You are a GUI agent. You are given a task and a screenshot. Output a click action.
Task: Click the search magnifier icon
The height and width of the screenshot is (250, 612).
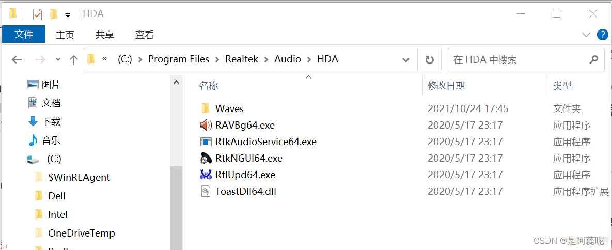[x=593, y=59]
